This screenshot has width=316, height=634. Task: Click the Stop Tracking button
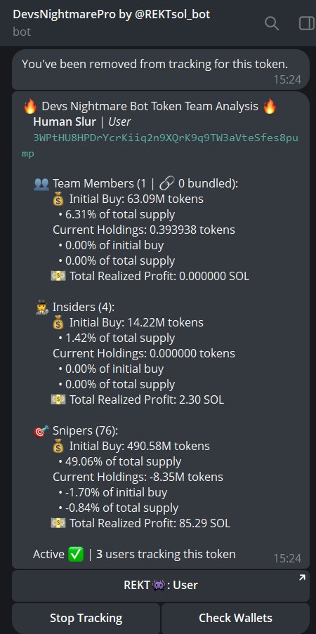pyautogui.click(x=86, y=619)
